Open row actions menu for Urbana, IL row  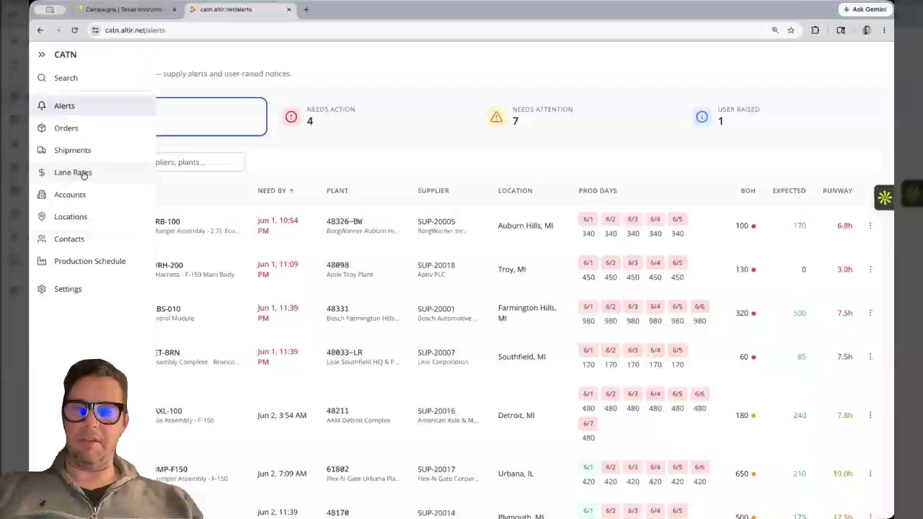pos(870,474)
